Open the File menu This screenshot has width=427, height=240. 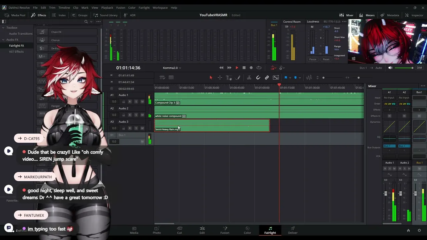click(35, 7)
